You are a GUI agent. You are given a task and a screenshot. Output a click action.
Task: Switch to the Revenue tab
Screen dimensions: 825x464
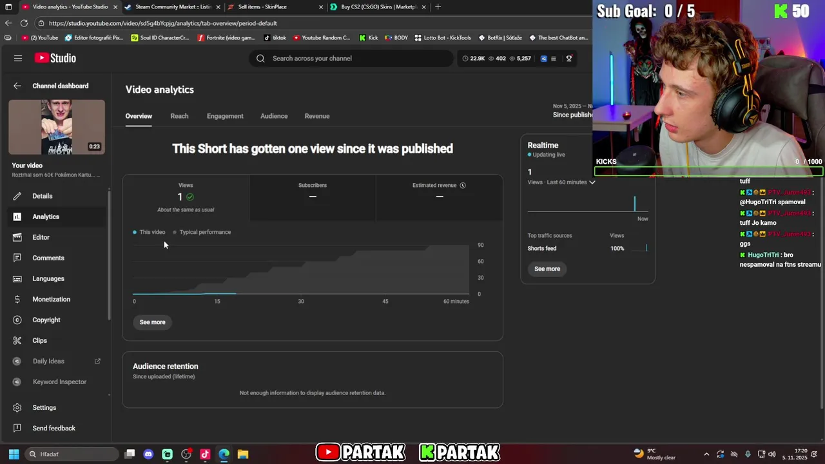[x=316, y=116]
